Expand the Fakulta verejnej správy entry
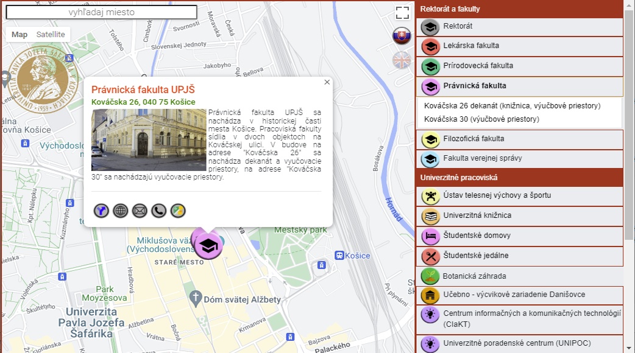 point(520,159)
